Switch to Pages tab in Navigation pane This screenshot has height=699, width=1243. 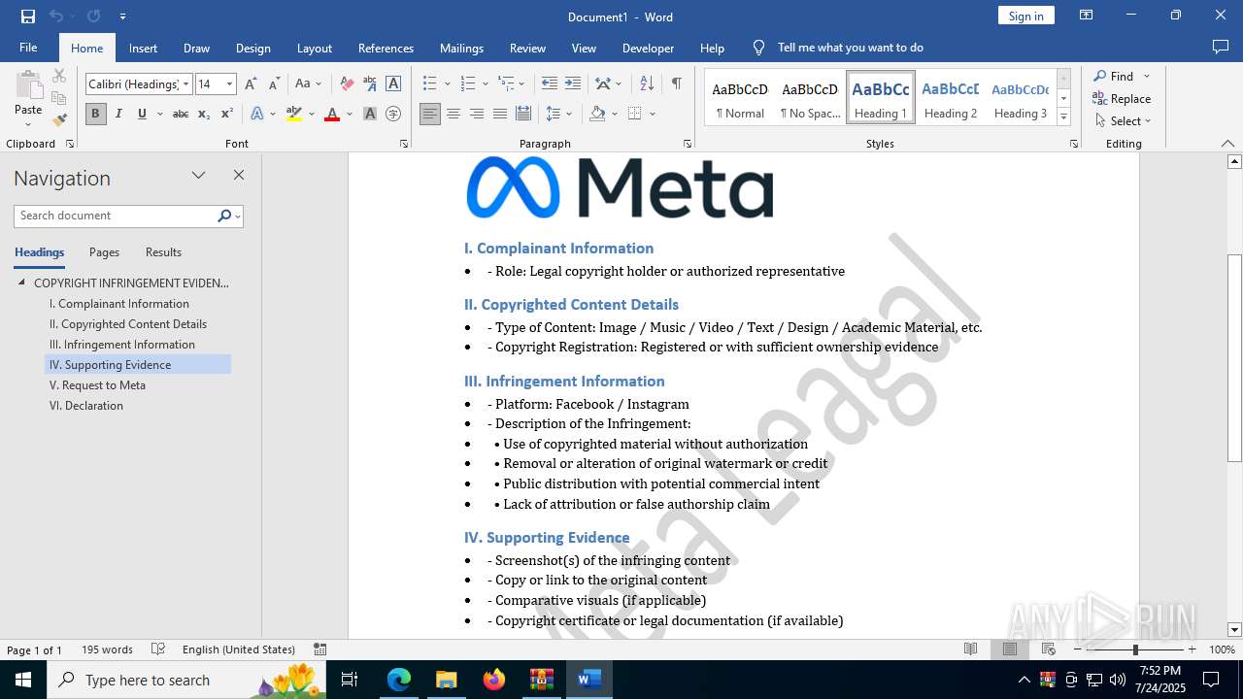click(x=104, y=252)
